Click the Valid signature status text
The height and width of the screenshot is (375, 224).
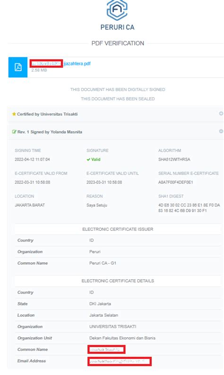(x=96, y=160)
